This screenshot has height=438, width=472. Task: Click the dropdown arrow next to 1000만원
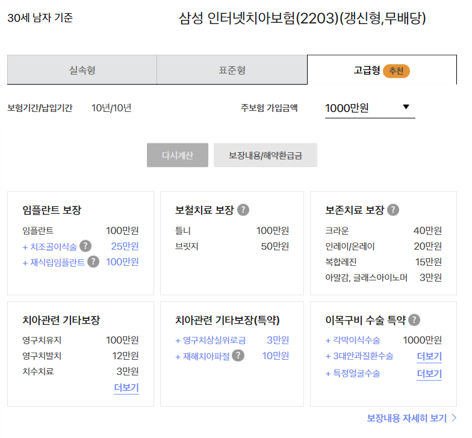(x=406, y=107)
